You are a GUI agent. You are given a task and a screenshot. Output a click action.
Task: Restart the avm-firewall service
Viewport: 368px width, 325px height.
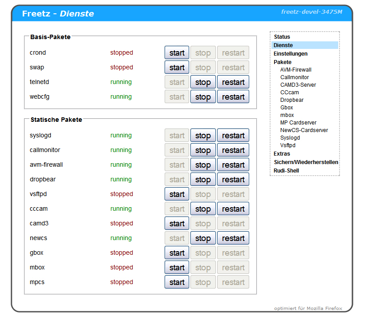pos(233,165)
